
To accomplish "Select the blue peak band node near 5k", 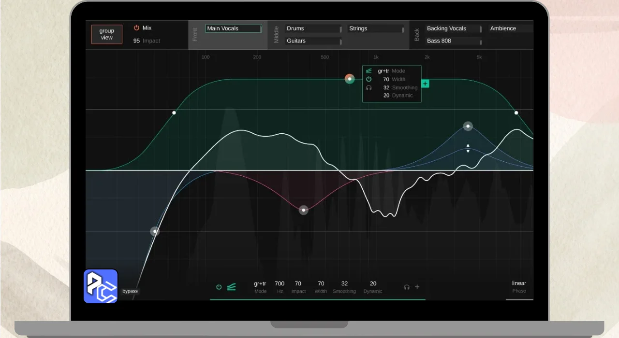I will [x=468, y=126].
